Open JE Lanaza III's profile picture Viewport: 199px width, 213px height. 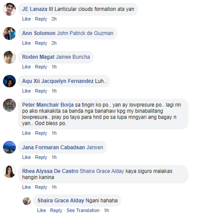pyautogui.click(x=9, y=9)
